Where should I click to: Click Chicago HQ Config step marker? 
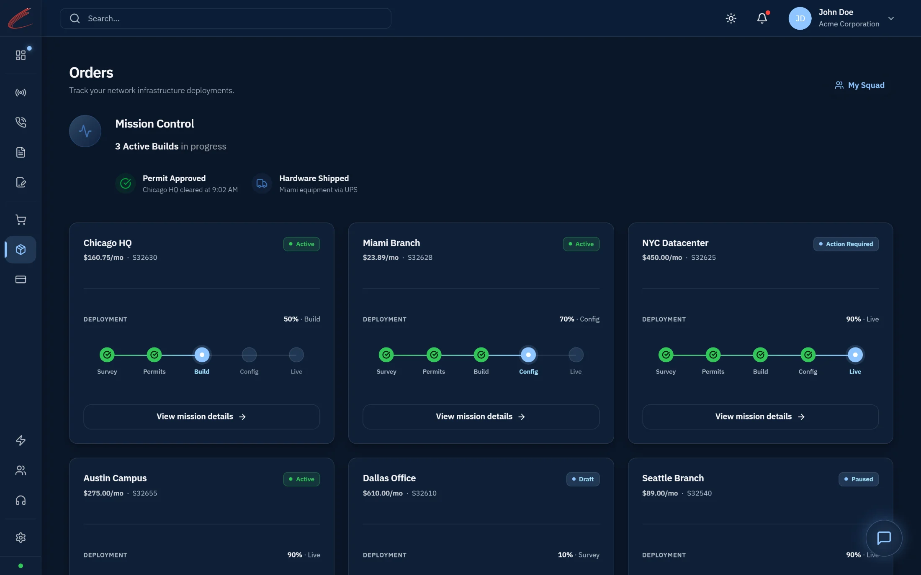pos(249,355)
